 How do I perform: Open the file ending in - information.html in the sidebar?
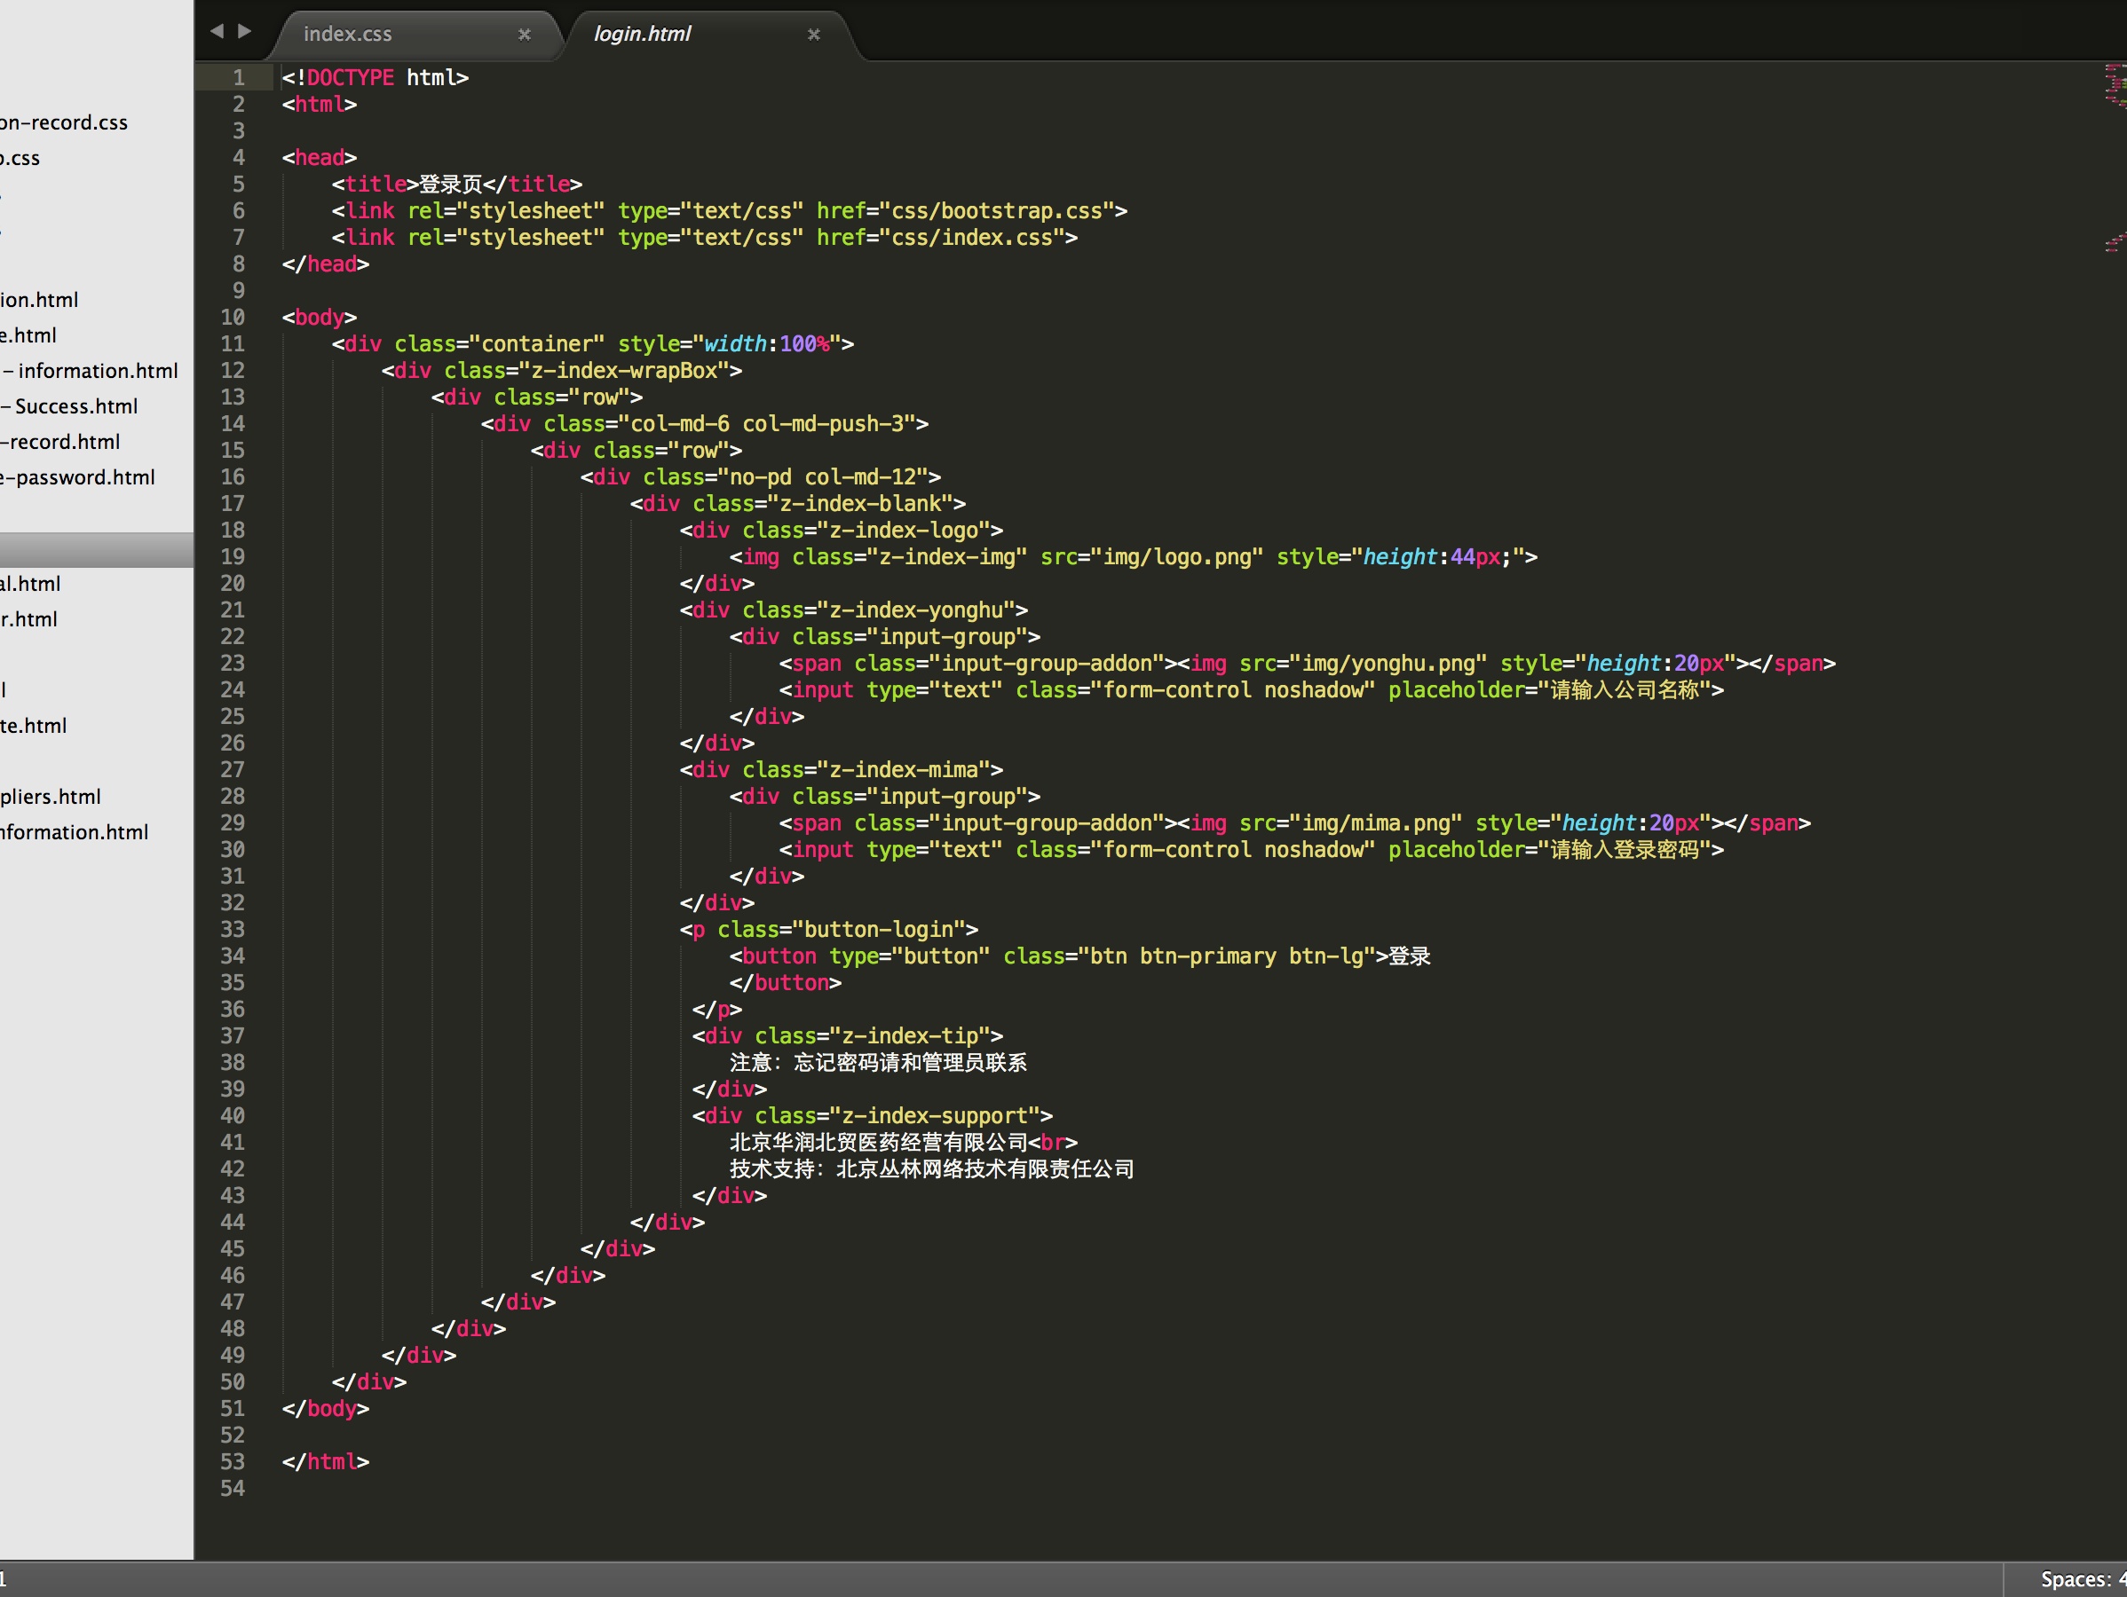tap(96, 371)
